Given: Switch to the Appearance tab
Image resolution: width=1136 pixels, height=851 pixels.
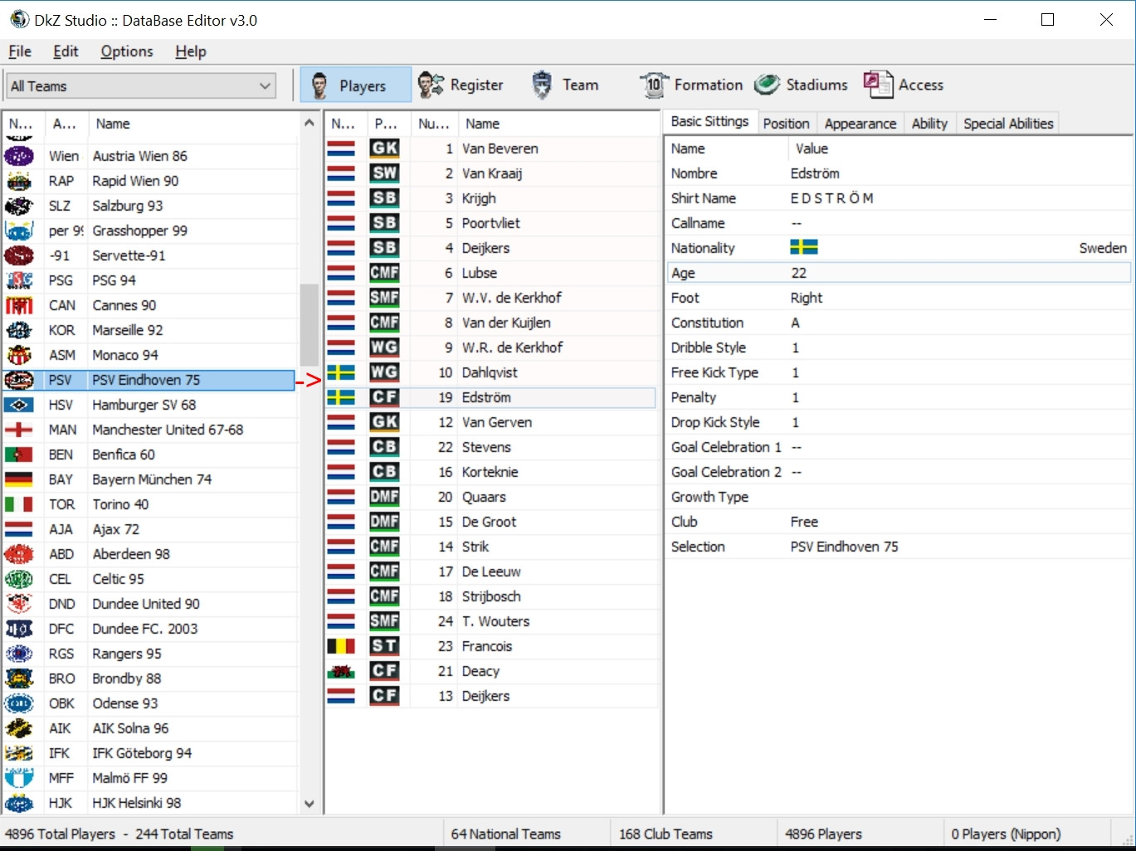Looking at the screenshot, I should 861,124.
